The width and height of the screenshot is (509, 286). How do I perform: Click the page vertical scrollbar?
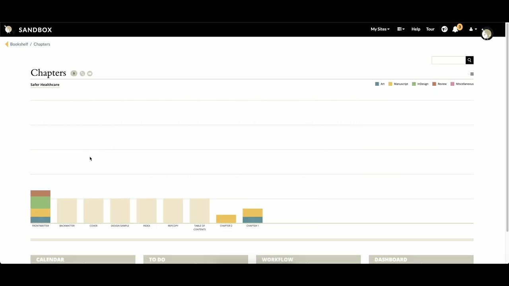click(507, 127)
